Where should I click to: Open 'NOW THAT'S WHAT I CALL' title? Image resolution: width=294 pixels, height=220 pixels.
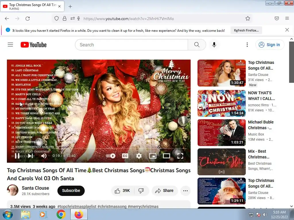point(261,96)
